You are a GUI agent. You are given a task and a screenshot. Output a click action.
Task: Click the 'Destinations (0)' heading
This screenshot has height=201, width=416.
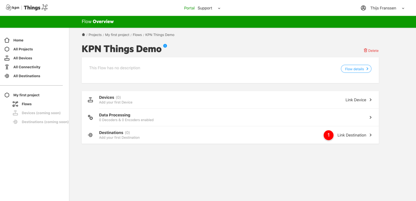(x=114, y=133)
